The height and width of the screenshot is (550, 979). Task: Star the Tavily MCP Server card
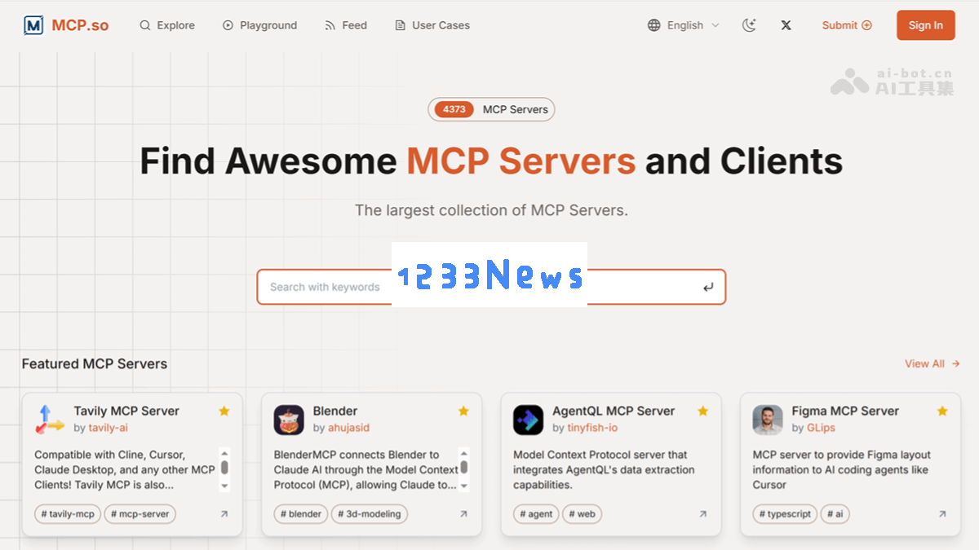tap(224, 411)
